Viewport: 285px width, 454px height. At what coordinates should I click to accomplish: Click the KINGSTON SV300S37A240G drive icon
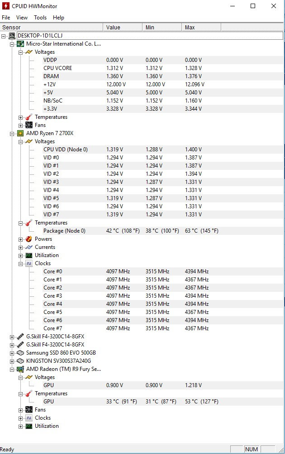click(20, 361)
